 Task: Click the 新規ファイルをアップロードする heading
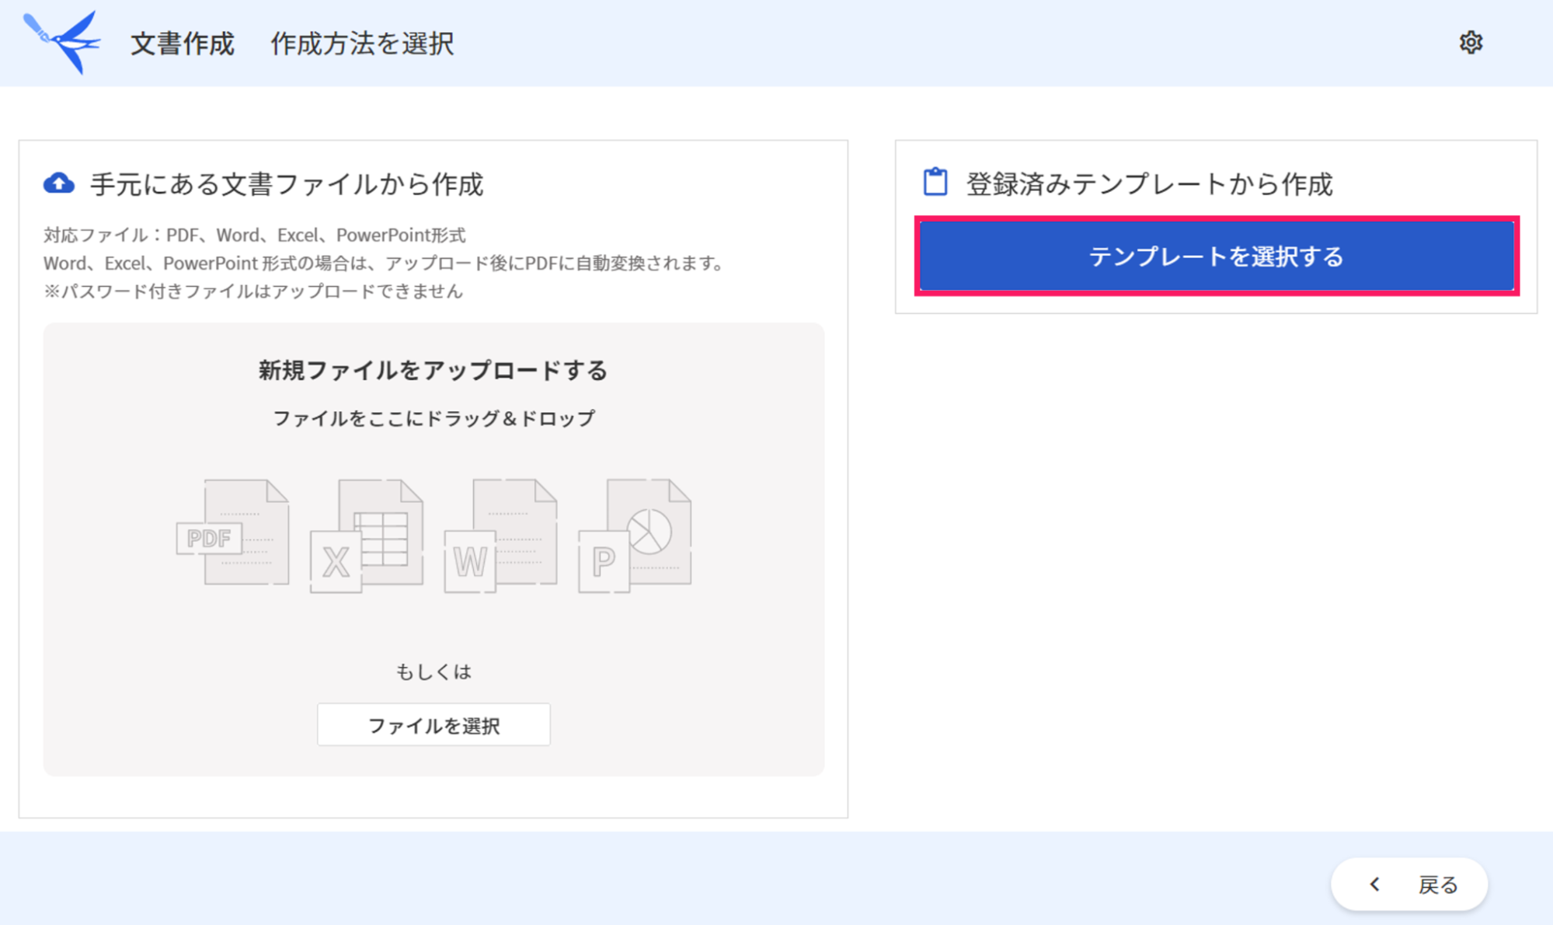click(x=433, y=371)
